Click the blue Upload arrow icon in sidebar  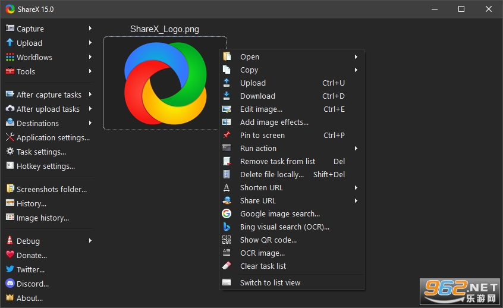point(10,42)
